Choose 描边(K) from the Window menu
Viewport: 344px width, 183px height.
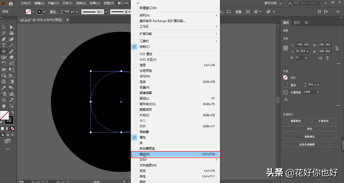[x=175, y=154]
